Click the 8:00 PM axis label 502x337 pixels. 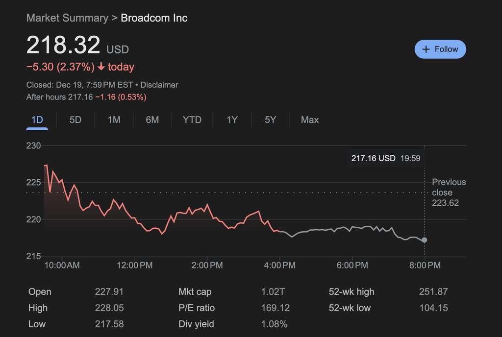(425, 265)
